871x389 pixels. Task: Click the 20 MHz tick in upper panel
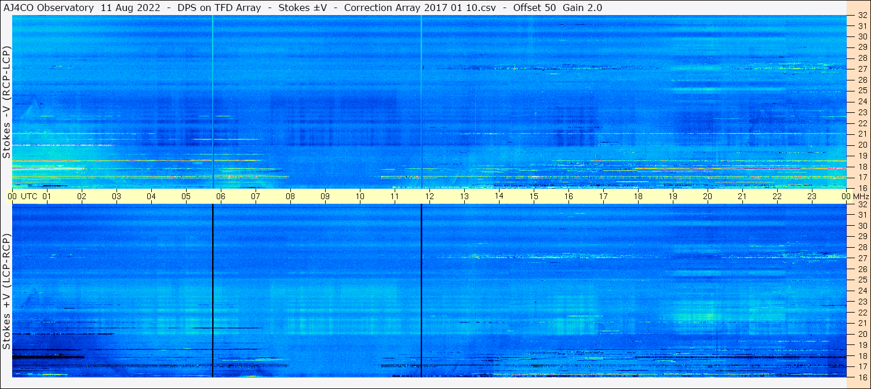pyautogui.click(x=862, y=145)
